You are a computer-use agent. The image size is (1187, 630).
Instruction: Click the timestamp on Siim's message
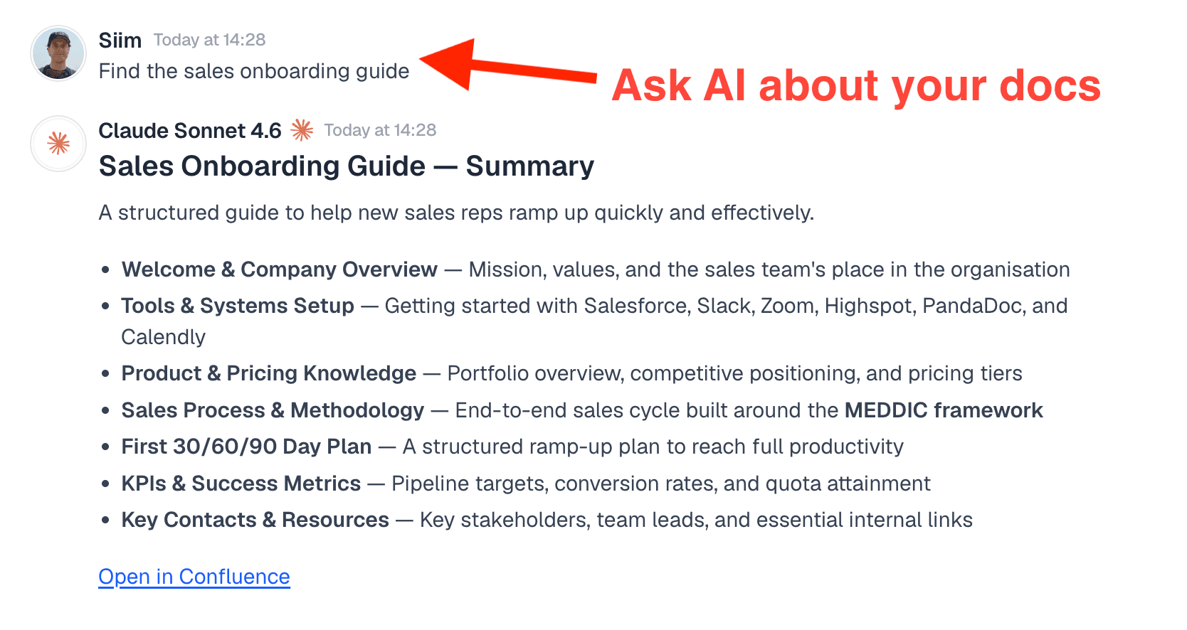(x=209, y=40)
